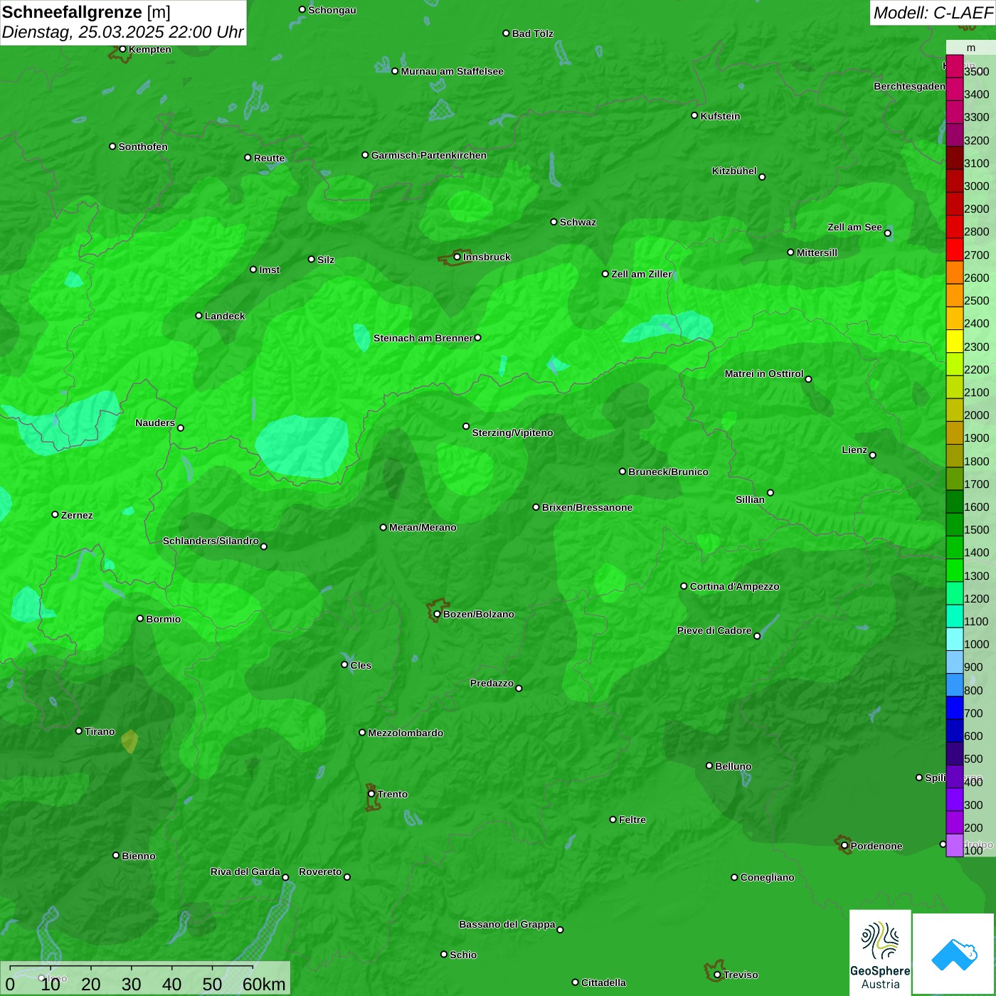Click the Pordenone city marker

click(844, 846)
